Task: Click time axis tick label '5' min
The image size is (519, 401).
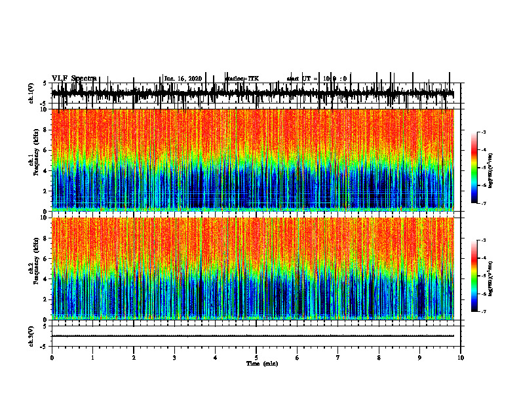Action: point(256,358)
